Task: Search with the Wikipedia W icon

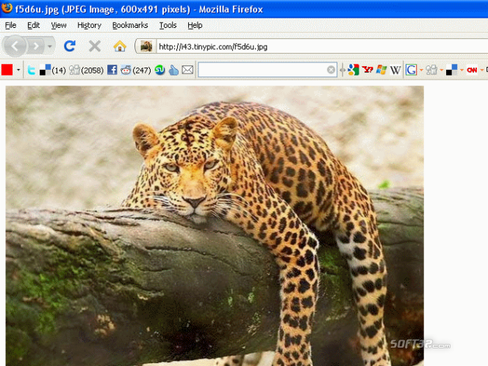Action: (395, 70)
